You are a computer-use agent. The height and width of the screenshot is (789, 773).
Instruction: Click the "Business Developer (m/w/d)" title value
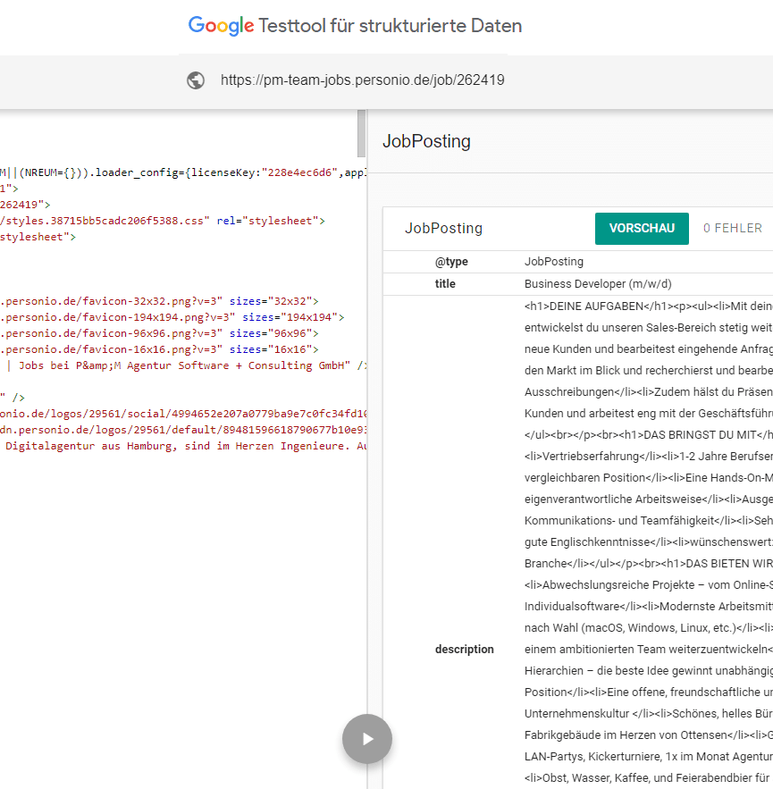598,284
